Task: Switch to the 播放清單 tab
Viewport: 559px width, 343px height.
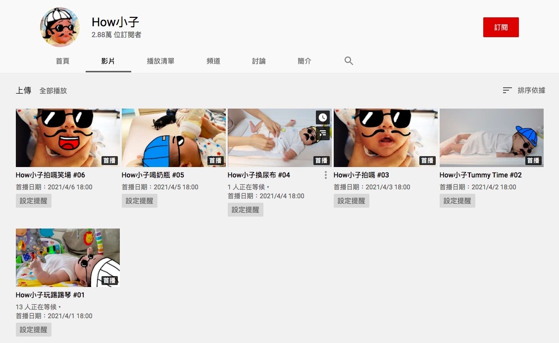Action: (x=160, y=60)
